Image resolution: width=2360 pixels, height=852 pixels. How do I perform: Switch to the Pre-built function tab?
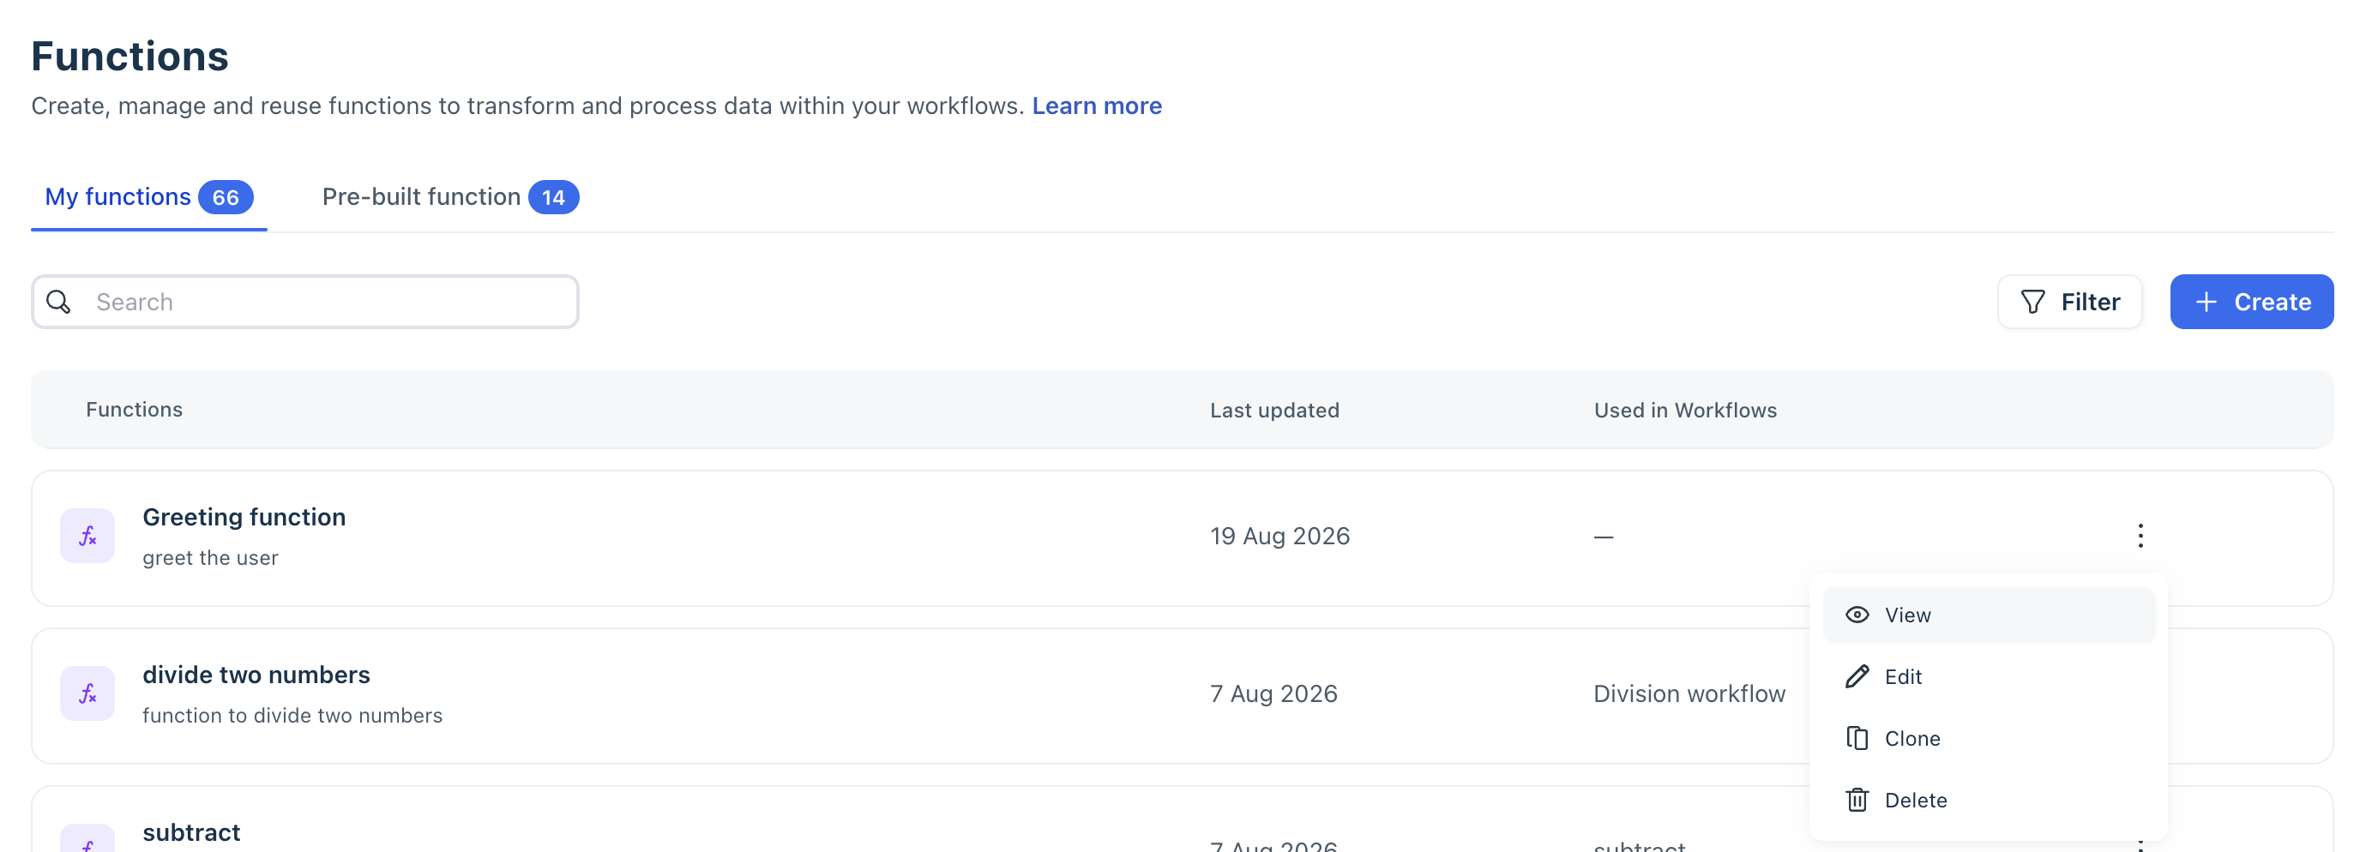click(x=450, y=197)
